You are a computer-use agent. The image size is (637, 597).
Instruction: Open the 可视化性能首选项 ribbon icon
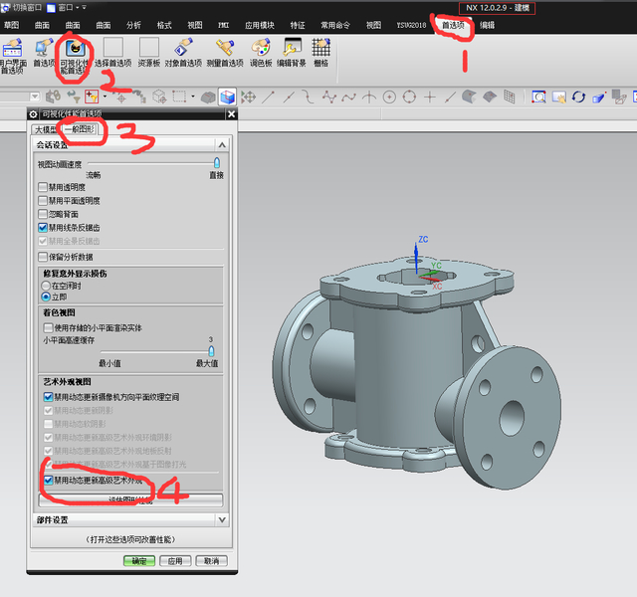tap(75, 48)
